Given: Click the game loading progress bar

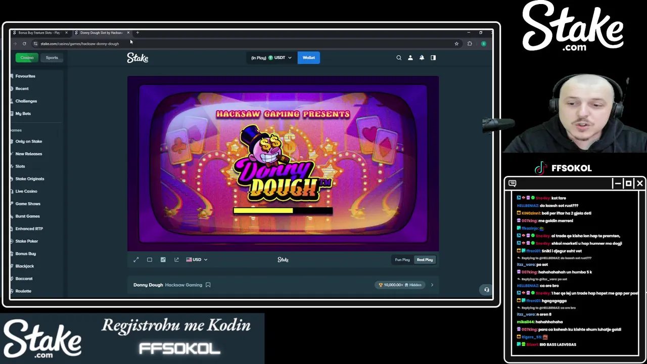Looking at the screenshot, I should [x=283, y=210].
